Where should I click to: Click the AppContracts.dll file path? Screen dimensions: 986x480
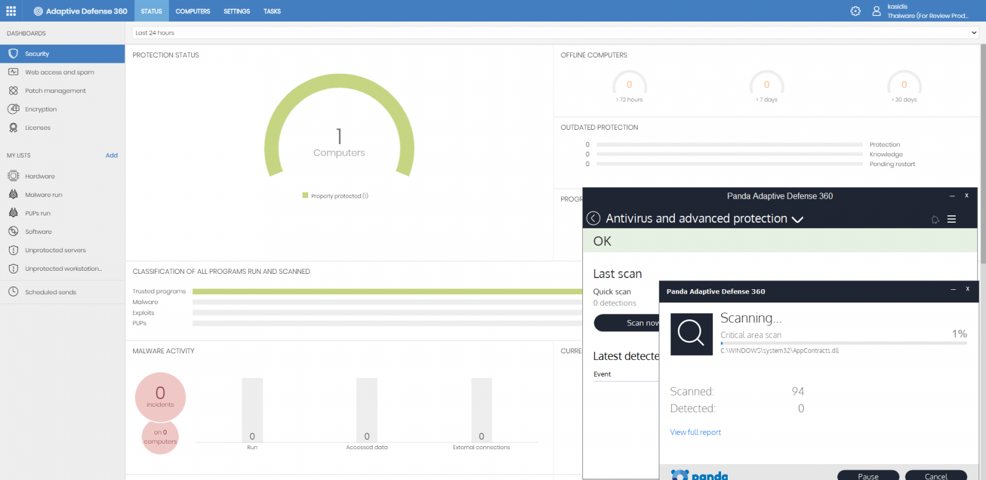(x=780, y=351)
